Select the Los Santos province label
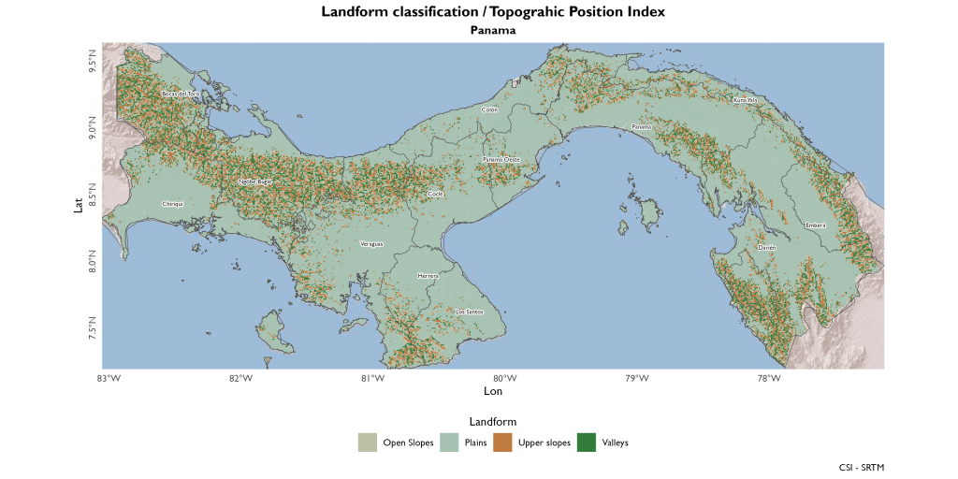958x479 pixels. click(x=469, y=311)
